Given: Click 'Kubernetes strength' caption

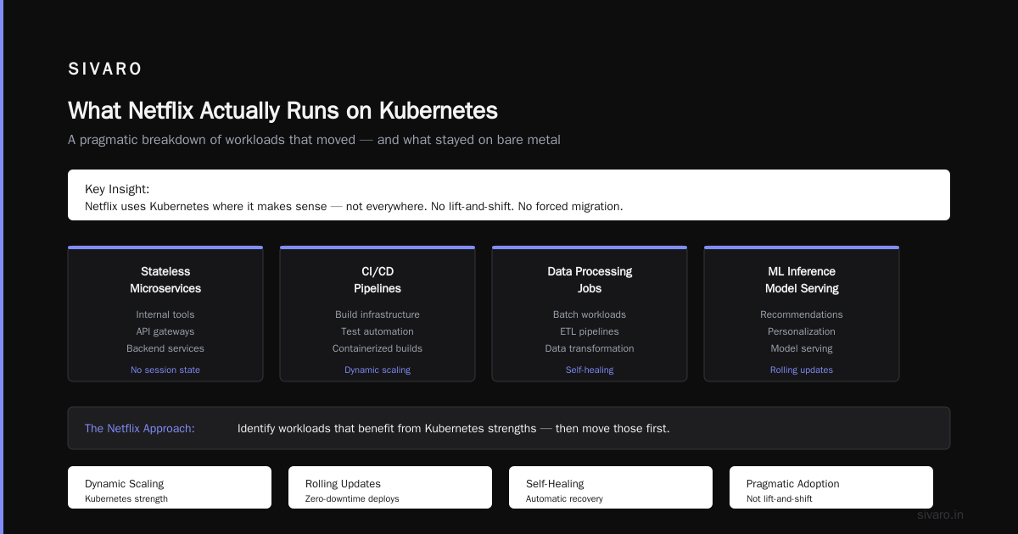Looking at the screenshot, I should (x=126, y=498).
